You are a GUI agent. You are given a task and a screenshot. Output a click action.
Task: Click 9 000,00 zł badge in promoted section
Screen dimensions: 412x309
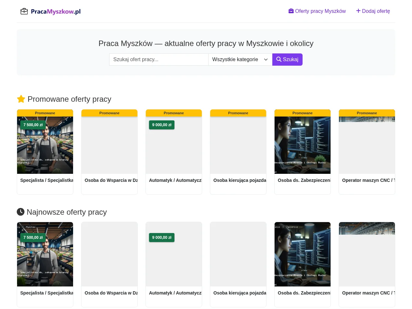click(162, 125)
